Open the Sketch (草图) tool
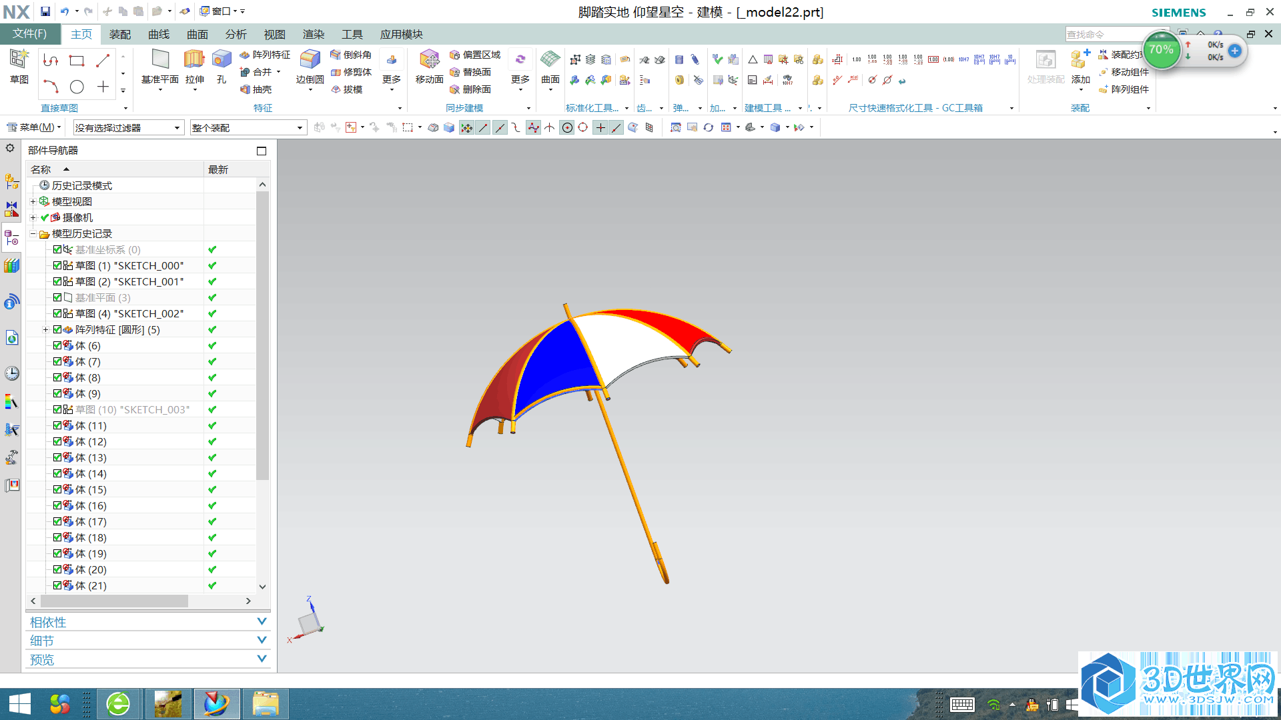The image size is (1281, 720). click(19, 66)
